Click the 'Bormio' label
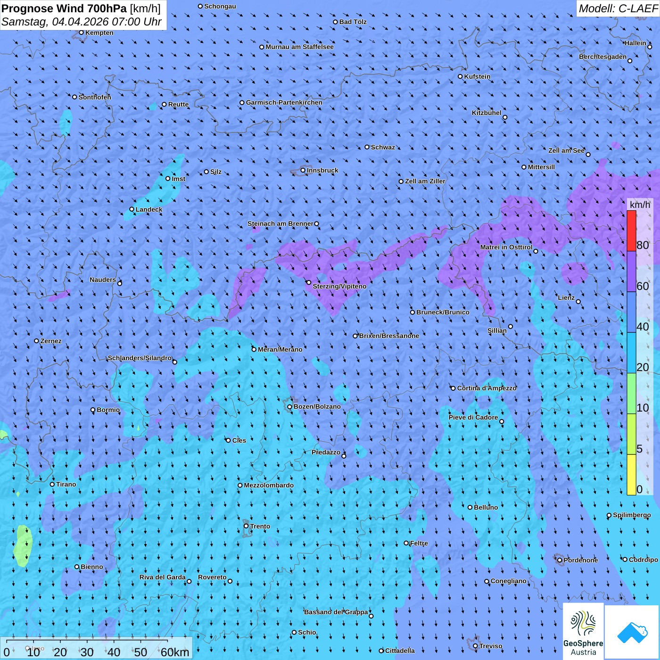 108,410
